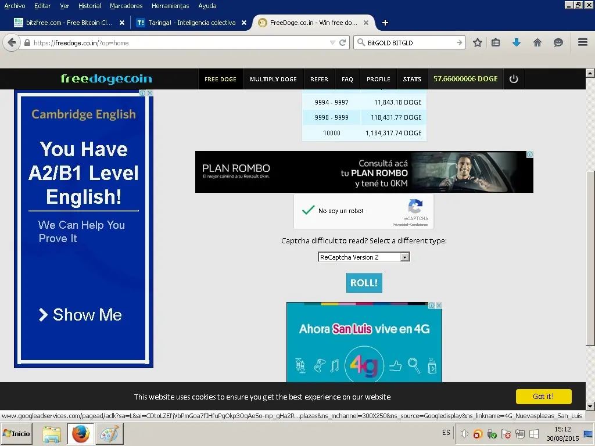595x446 pixels.
Task: Click the 9998 - 9999 range cell
Action: 332,117
